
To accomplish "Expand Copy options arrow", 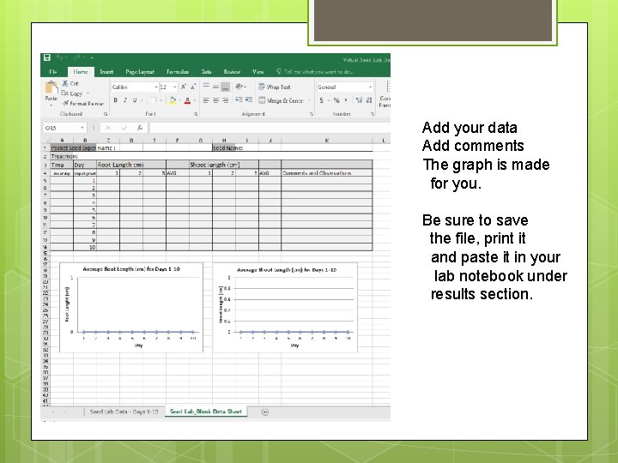I will (88, 93).
